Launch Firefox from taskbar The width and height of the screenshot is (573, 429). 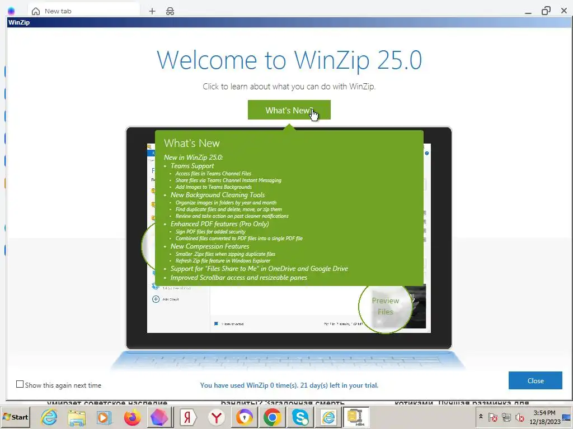pos(132,417)
